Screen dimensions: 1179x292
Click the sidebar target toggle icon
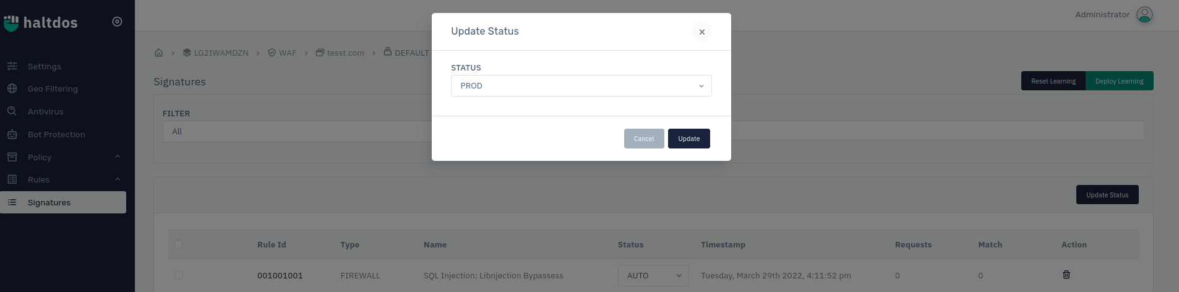click(x=117, y=22)
